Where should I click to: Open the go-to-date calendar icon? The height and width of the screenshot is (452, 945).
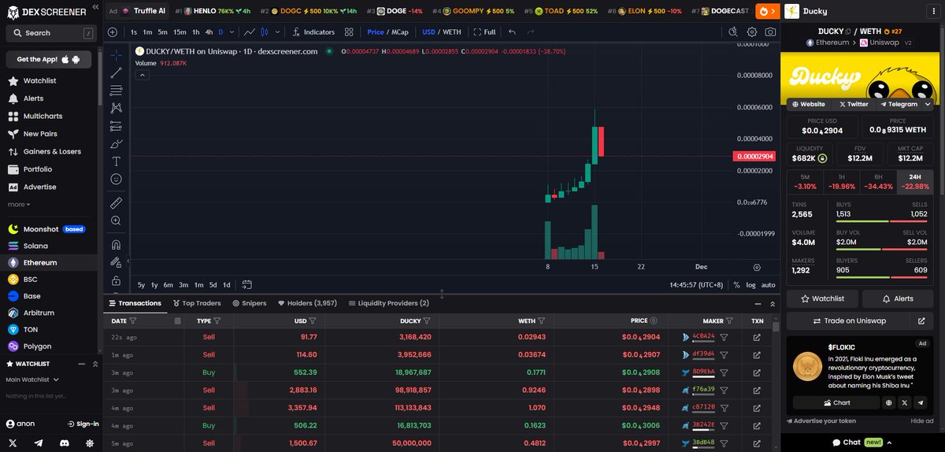click(246, 284)
